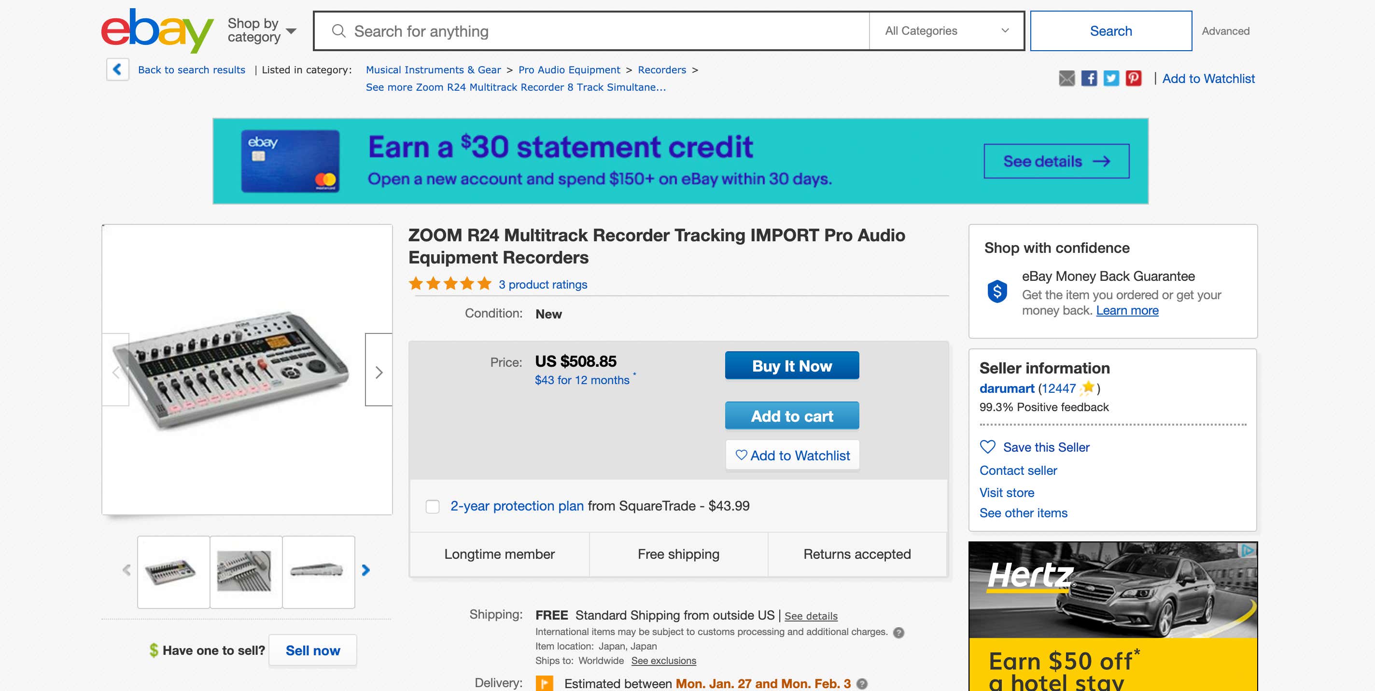
Task: Click the eBay card image in banner
Action: click(x=290, y=161)
